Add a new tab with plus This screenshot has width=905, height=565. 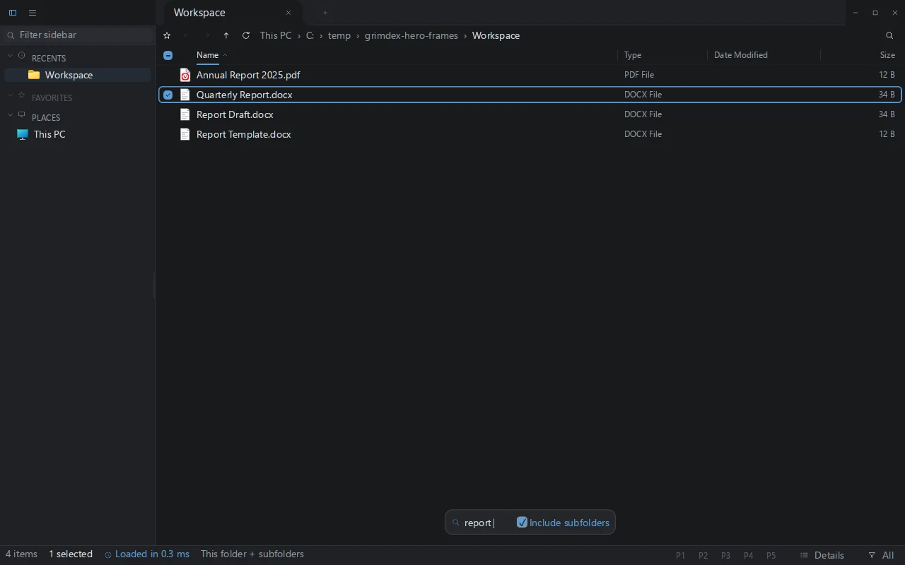pyautogui.click(x=325, y=13)
